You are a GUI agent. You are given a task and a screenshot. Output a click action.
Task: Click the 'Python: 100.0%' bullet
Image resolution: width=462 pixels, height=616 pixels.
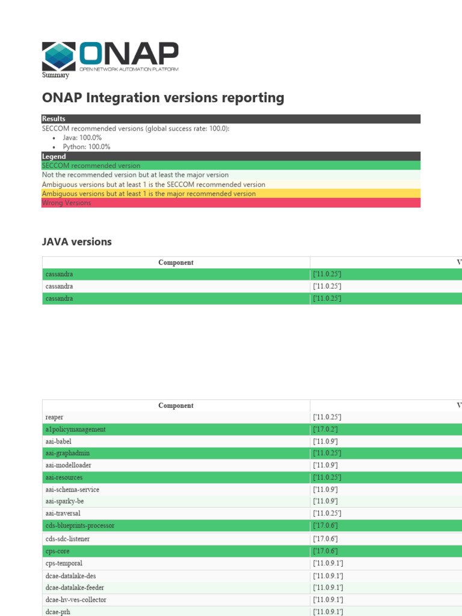87,147
